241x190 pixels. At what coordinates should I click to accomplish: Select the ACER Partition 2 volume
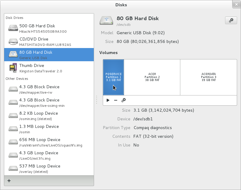coord(152,77)
